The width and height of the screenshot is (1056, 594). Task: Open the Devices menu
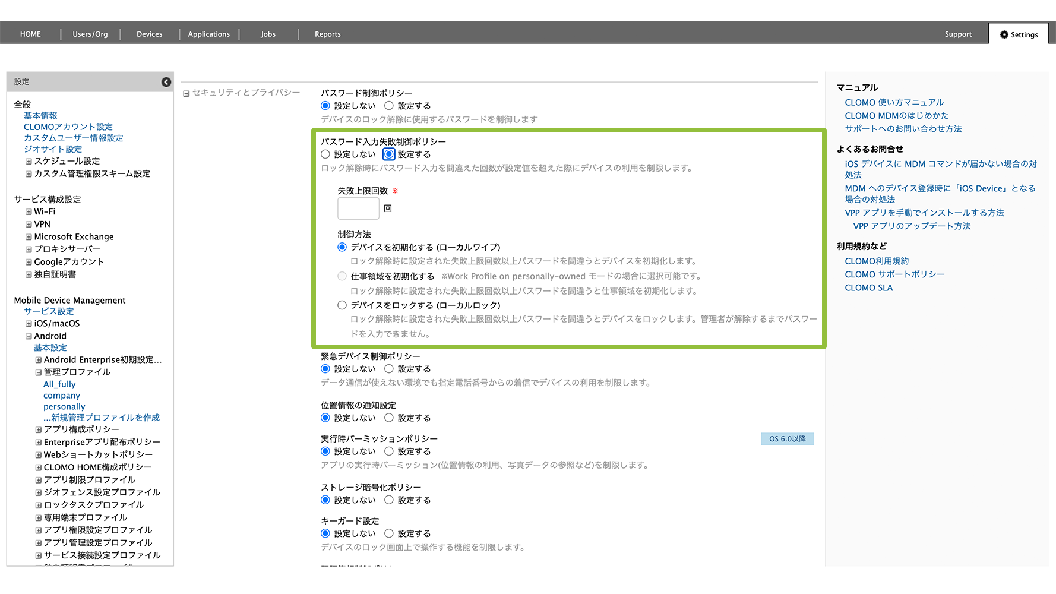(149, 34)
